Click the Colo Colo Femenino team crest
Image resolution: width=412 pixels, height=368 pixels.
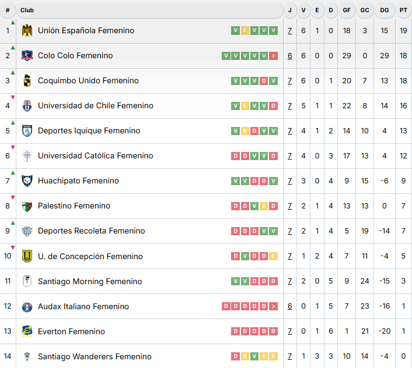coord(27,56)
